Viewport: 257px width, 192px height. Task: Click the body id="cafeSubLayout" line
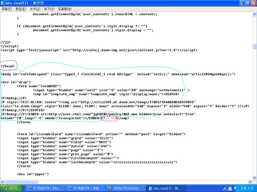click(x=118, y=74)
